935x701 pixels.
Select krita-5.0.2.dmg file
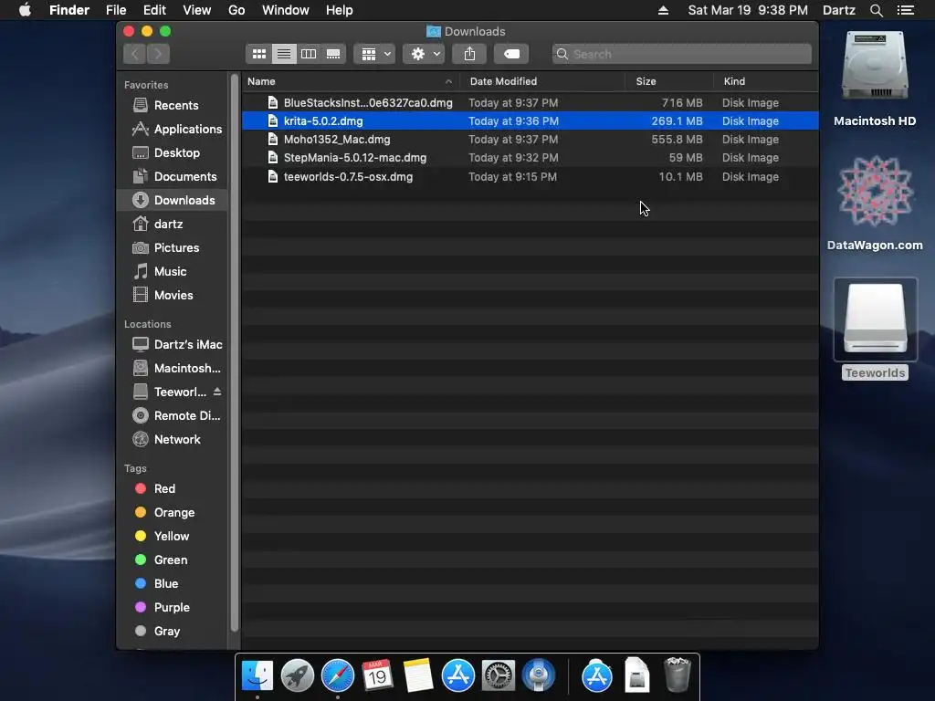[x=531, y=121]
